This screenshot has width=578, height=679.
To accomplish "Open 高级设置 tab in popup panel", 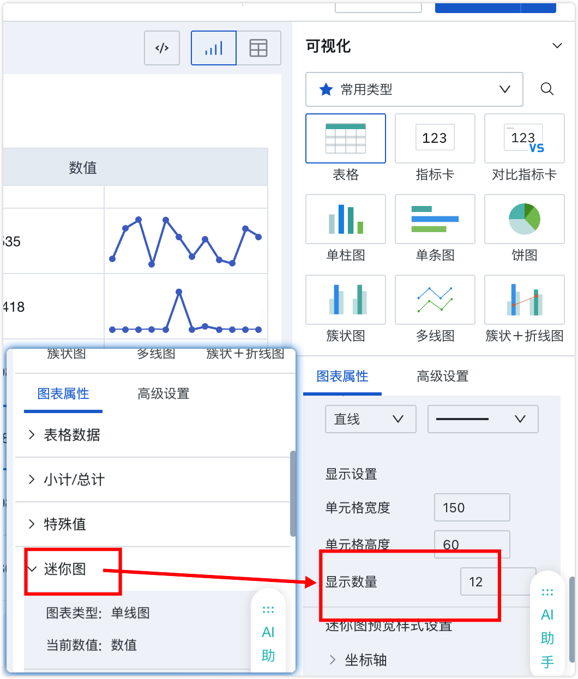I will pyautogui.click(x=164, y=393).
